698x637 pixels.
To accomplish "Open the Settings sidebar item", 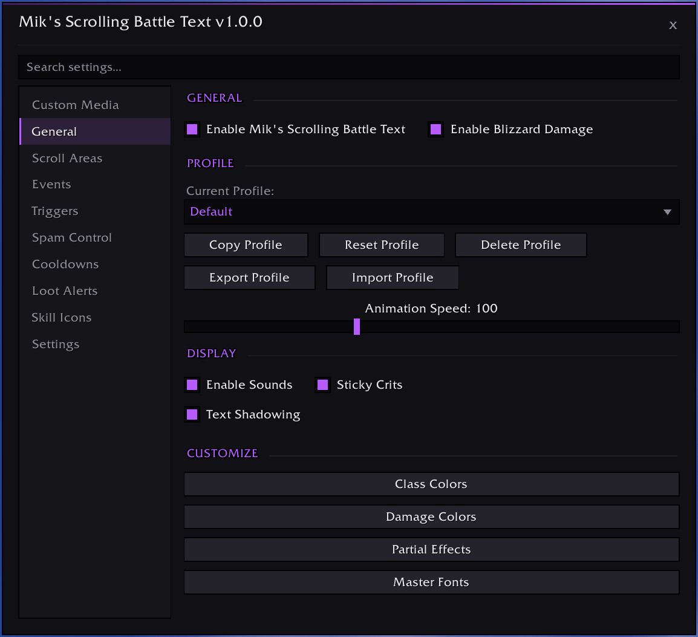I will (95, 344).
